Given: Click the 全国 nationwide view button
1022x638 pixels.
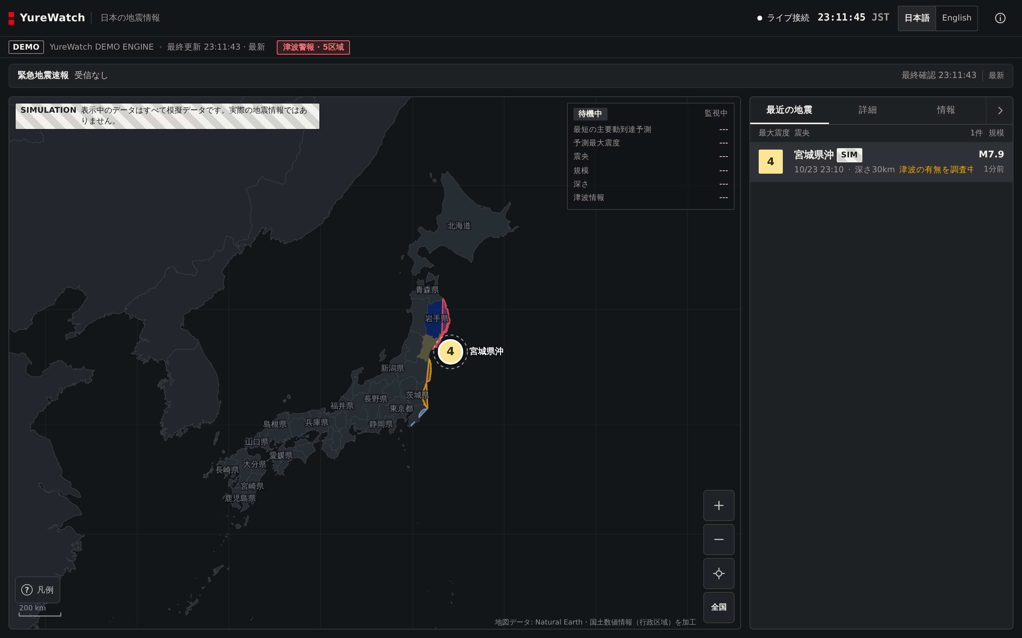Looking at the screenshot, I should 718,607.
